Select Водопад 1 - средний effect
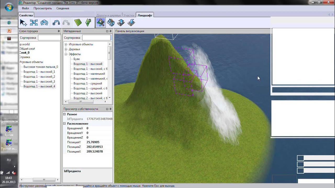This screenshot has width=335, height=188. (88, 84)
